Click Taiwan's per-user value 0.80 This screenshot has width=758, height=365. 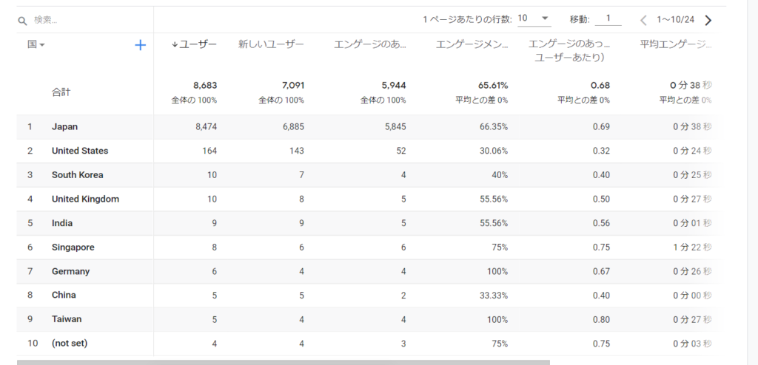pos(603,319)
